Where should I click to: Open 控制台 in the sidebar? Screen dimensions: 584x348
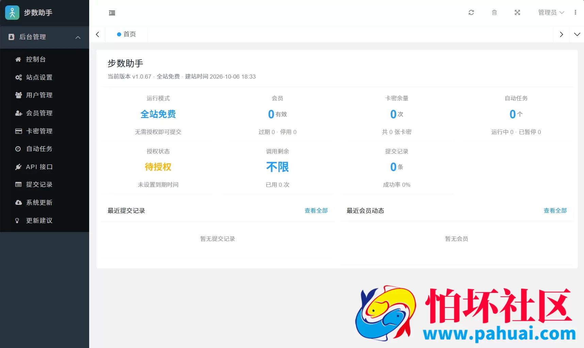click(x=45, y=59)
